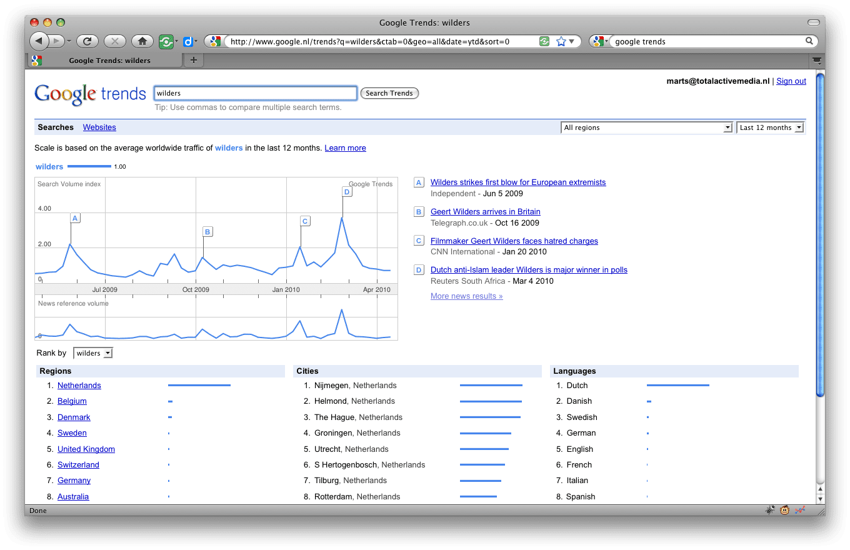
Task: Click the green feed icon inside address bar
Action: point(544,41)
